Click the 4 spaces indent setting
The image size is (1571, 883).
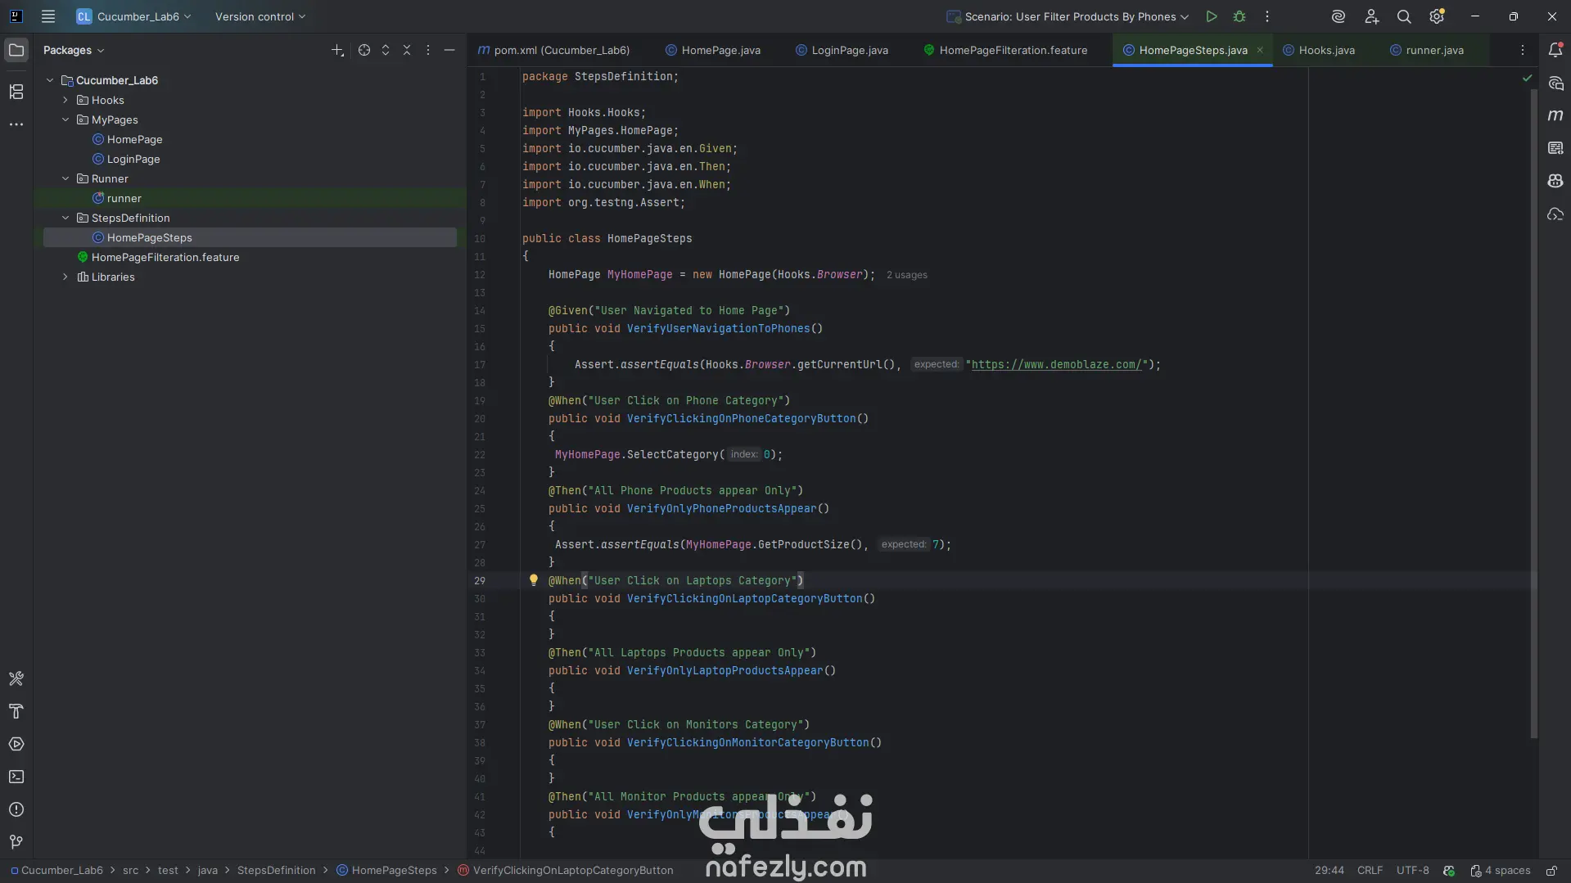pos(1501,871)
